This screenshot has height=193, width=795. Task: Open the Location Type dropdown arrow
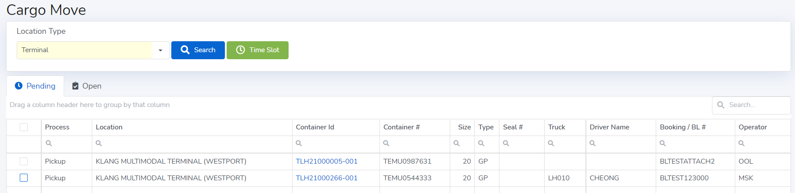(160, 50)
